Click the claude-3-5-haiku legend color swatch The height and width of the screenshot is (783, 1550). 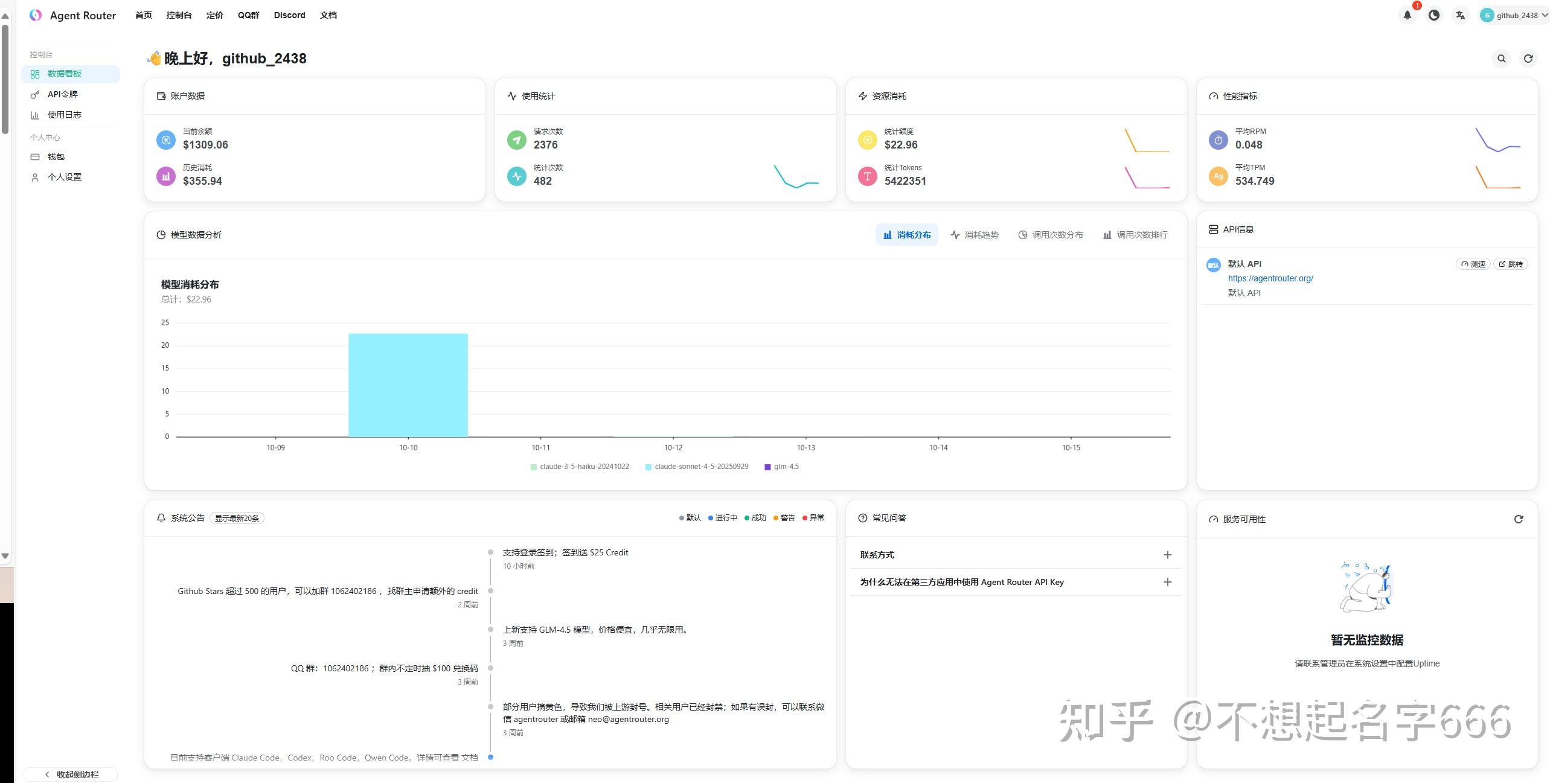pyautogui.click(x=533, y=467)
